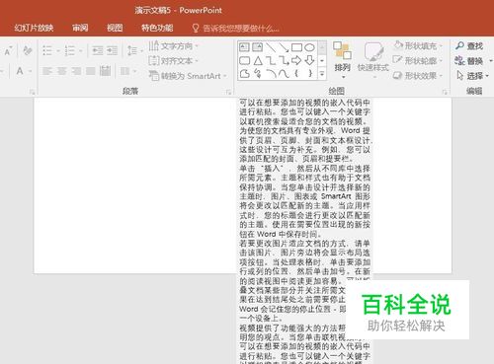Screen dimensions: 494x364
Task: Justify the text
Action: coord(91,71)
